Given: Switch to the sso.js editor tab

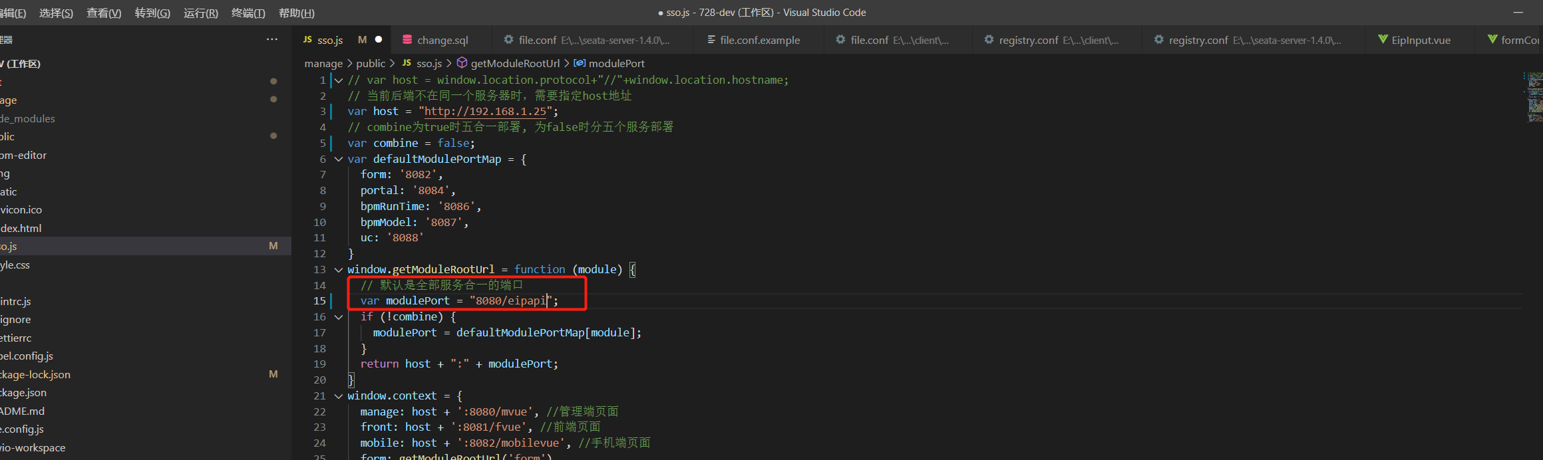Looking at the screenshot, I should point(341,40).
